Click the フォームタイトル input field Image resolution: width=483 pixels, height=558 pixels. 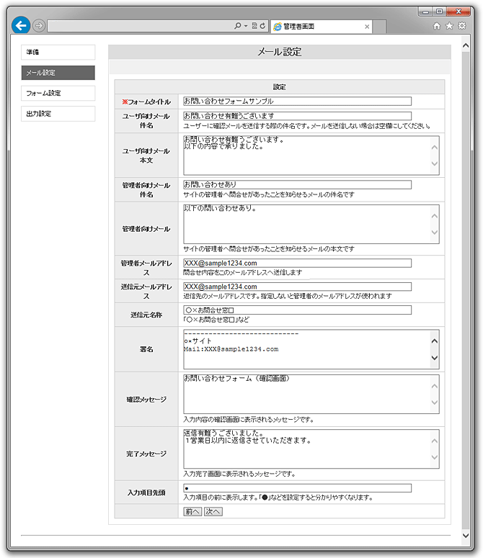297,102
